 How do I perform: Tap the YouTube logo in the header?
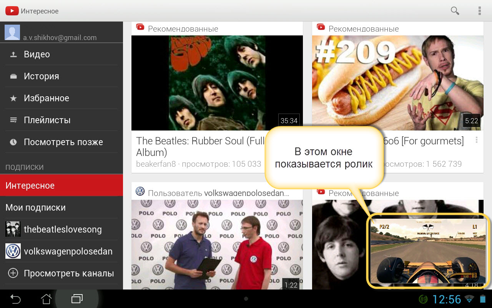(12, 11)
